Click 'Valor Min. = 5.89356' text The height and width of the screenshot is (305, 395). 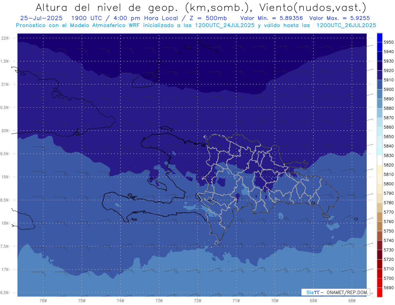click(x=272, y=18)
